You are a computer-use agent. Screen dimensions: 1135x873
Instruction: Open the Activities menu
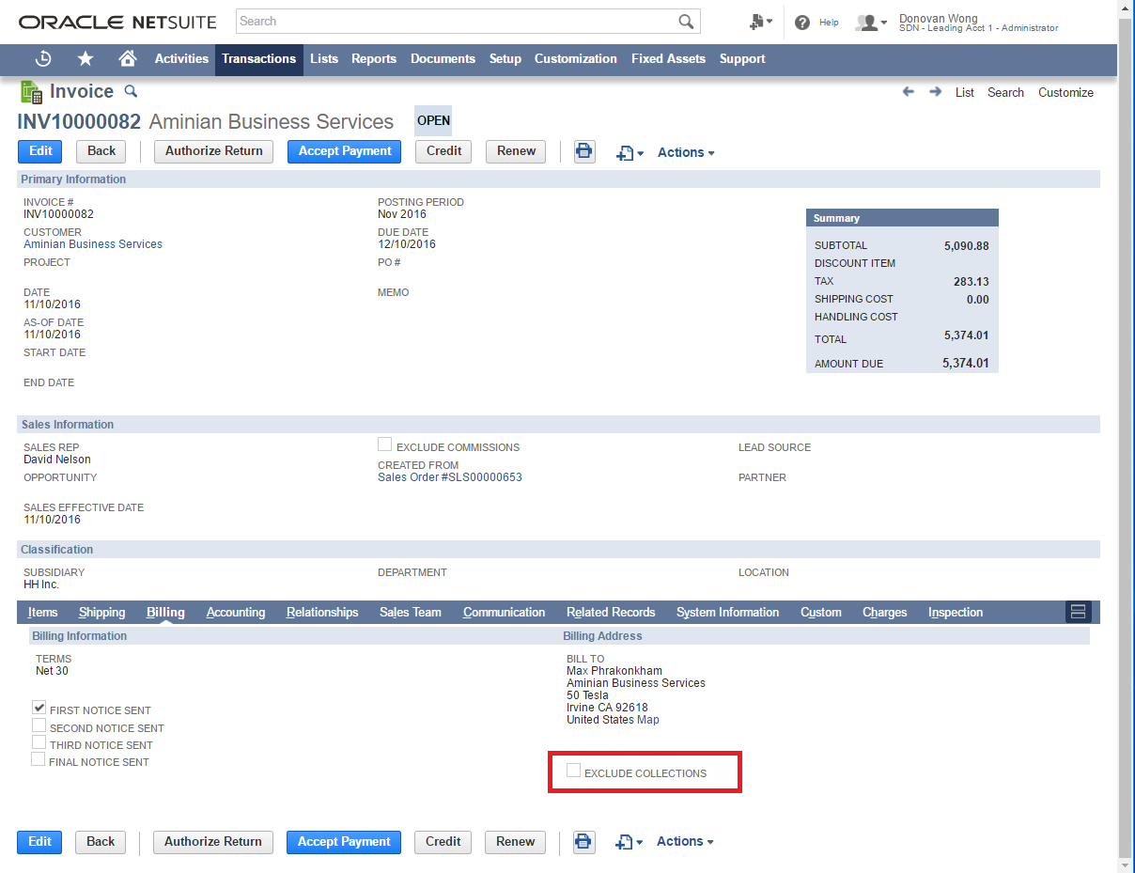pos(181,58)
